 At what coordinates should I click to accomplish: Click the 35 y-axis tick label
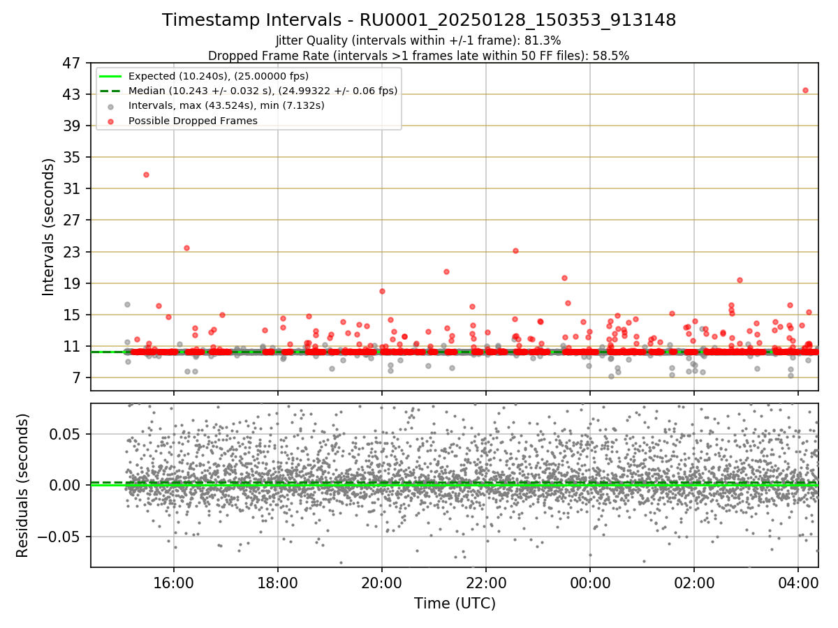72,157
